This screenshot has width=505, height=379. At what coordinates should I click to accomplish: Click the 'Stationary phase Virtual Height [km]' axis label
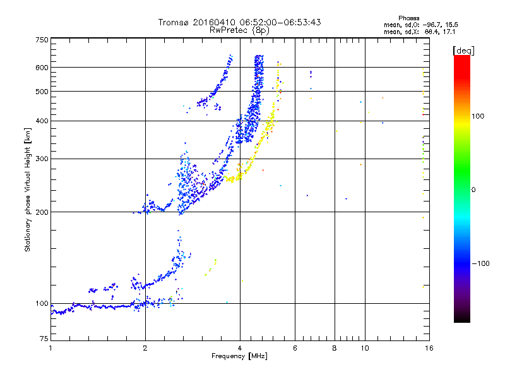click(x=27, y=189)
